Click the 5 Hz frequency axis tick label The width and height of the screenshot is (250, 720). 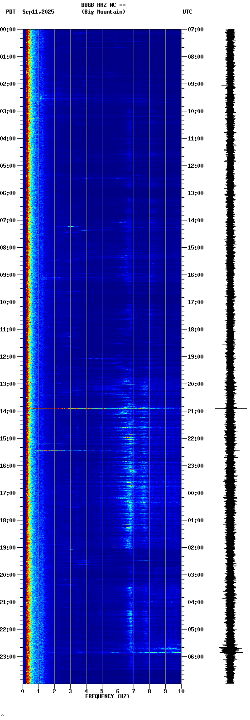pyautogui.click(x=102, y=691)
